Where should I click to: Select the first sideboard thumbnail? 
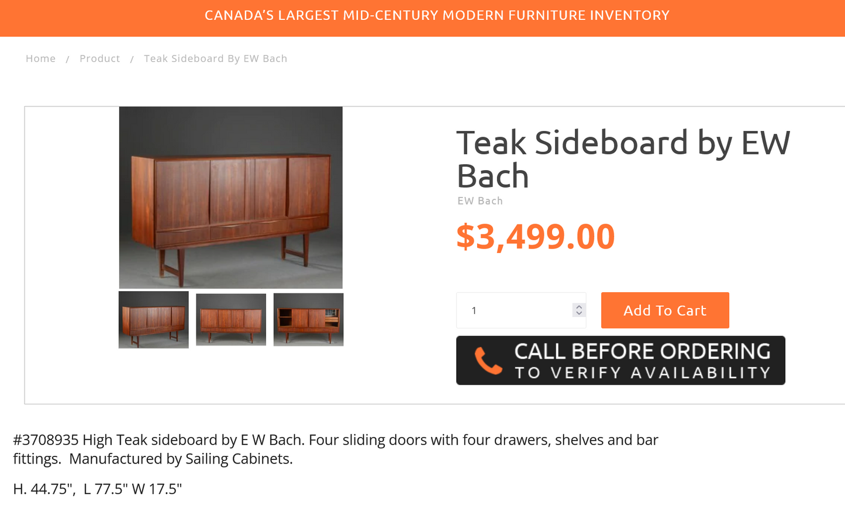tap(153, 319)
